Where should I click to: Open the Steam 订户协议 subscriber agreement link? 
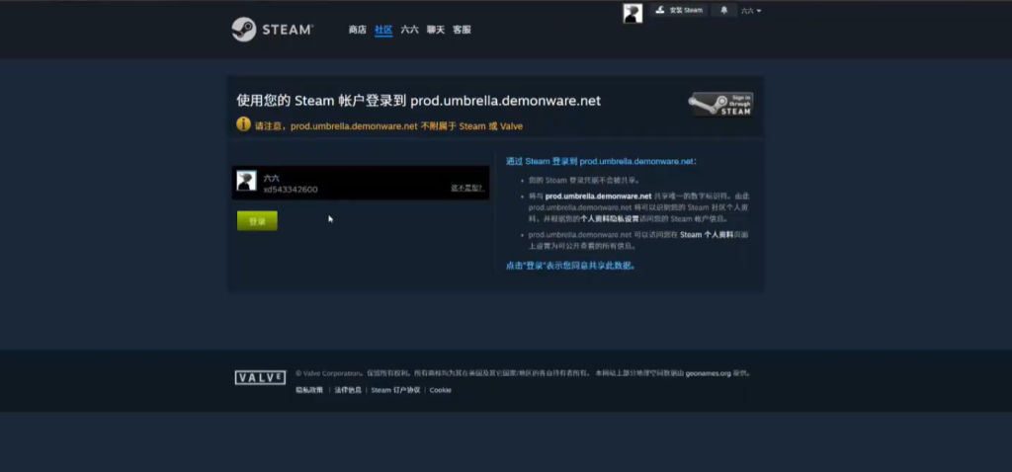395,390
